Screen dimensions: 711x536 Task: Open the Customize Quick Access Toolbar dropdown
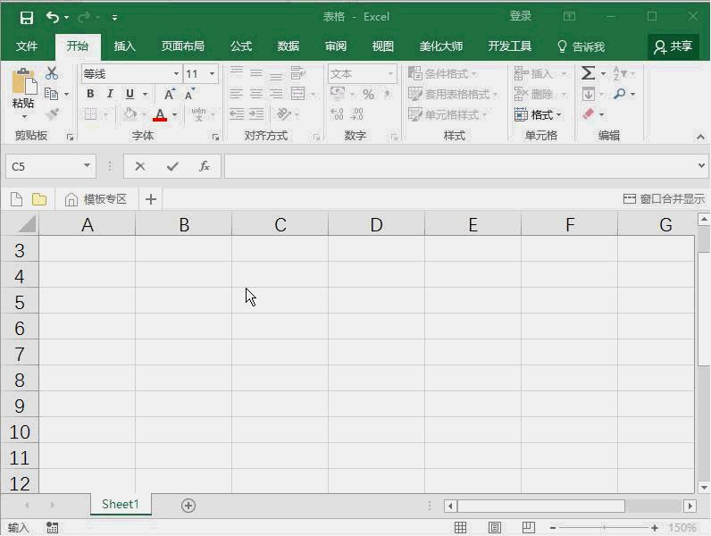(114, 18)
